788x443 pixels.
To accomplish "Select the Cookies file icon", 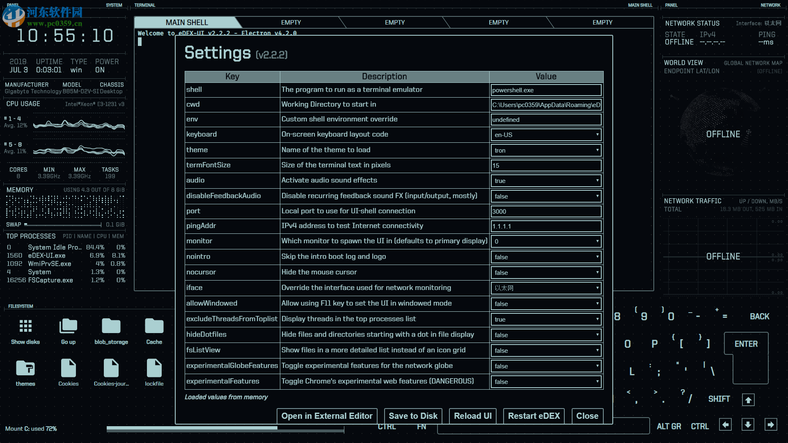I will click(68, 368).
